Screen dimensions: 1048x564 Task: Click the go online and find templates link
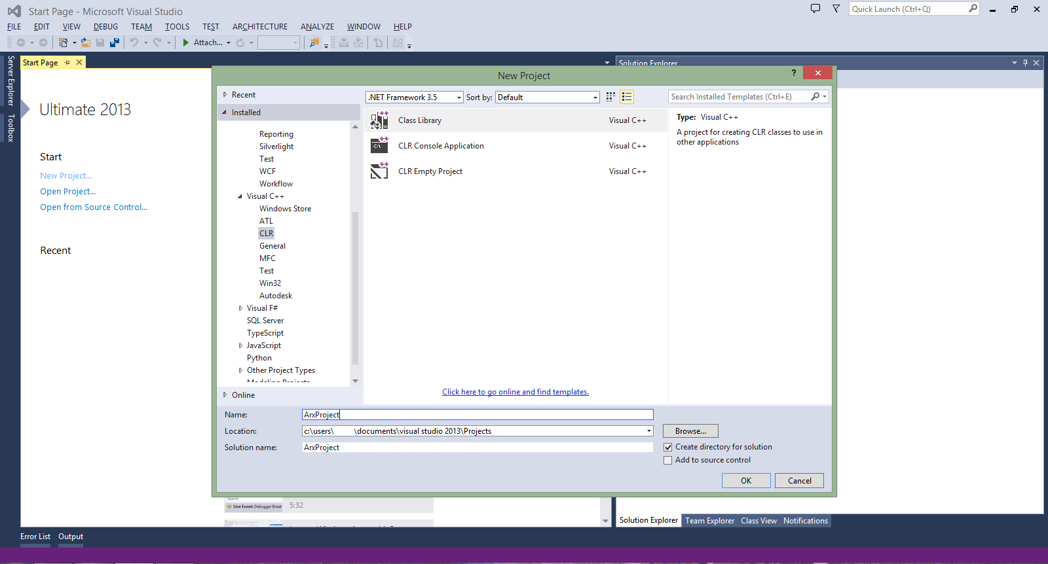(515, 392)
